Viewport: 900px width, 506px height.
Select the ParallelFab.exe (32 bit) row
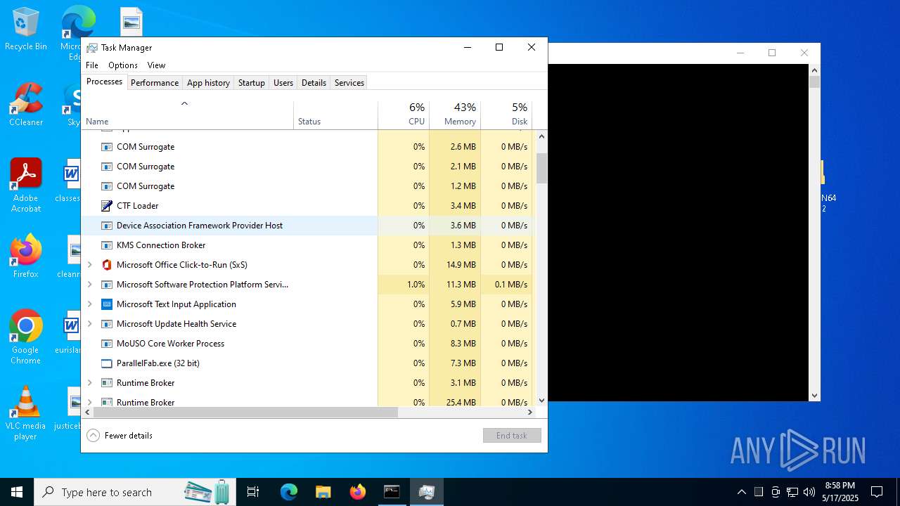(308, 363)
